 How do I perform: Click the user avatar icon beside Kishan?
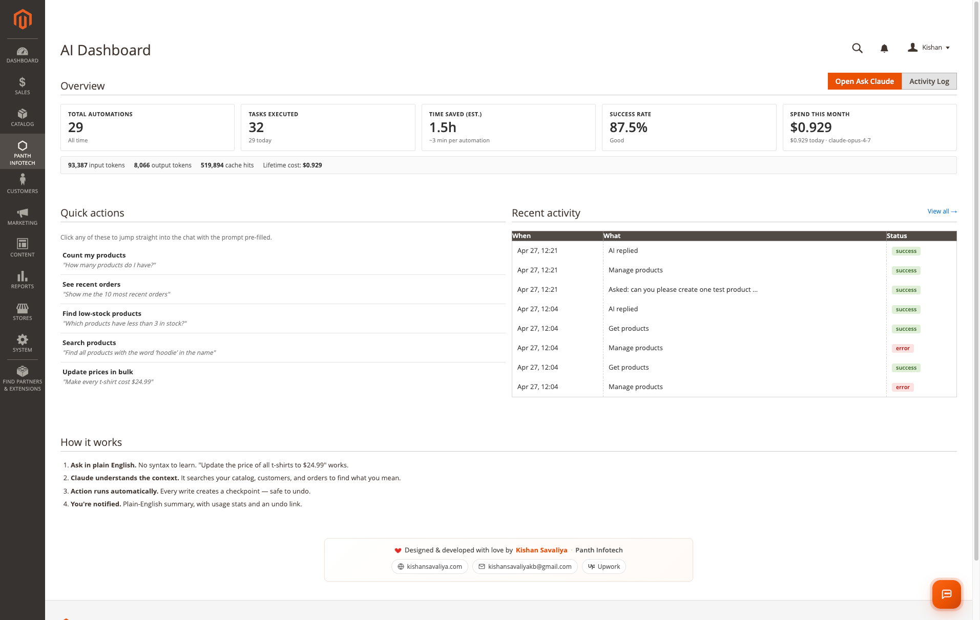pos(912,47)
